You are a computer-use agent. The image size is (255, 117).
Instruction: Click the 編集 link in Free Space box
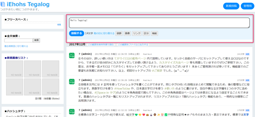pyautogui.click(x=59, y=25)
